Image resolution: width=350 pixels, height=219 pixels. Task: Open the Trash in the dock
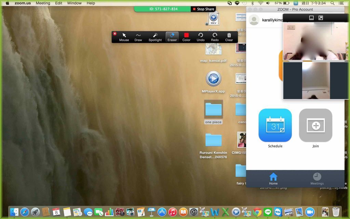(x=336, y=212)
